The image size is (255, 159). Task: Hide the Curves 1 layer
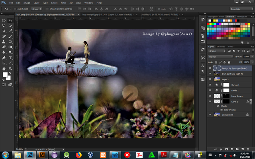(210, 85)
